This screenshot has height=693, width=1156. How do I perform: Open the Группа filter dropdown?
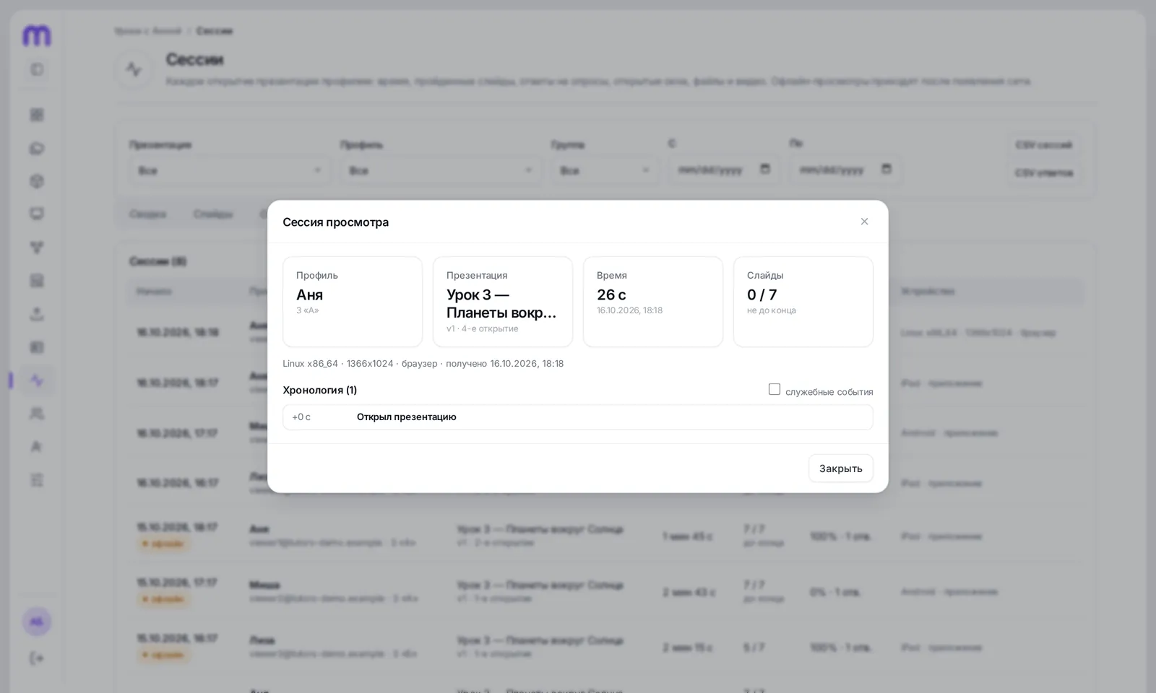coord(605,170)
